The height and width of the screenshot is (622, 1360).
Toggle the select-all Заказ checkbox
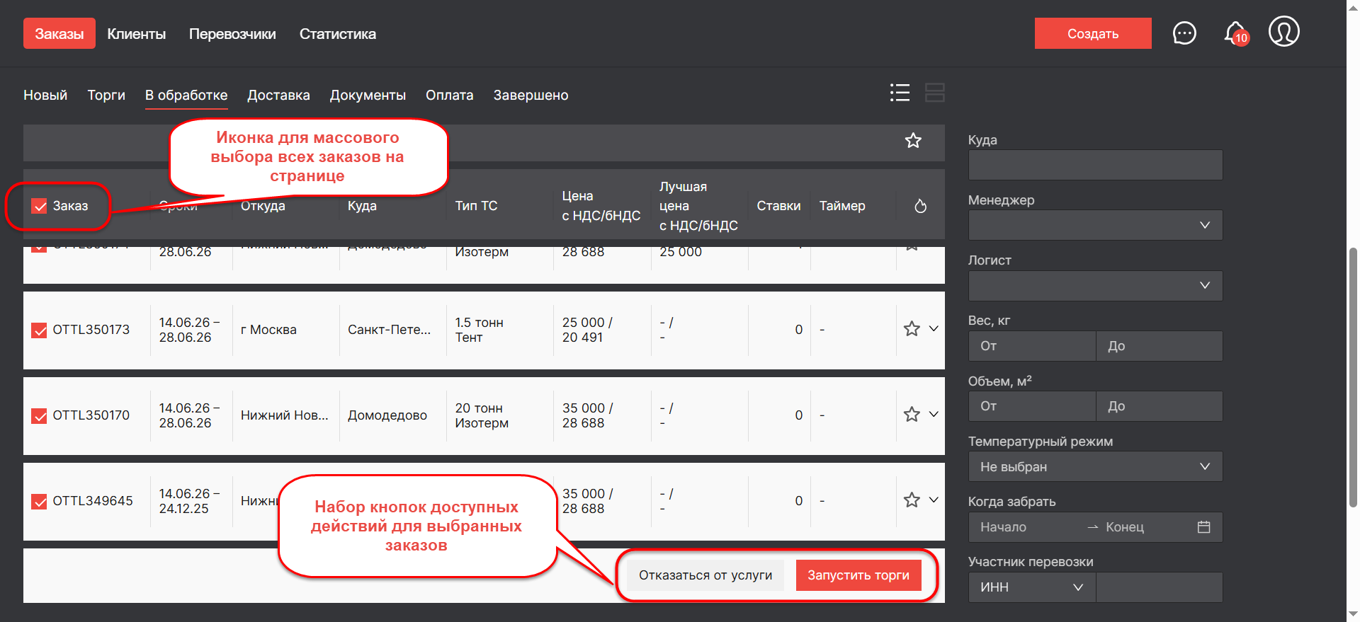(40, 207)
